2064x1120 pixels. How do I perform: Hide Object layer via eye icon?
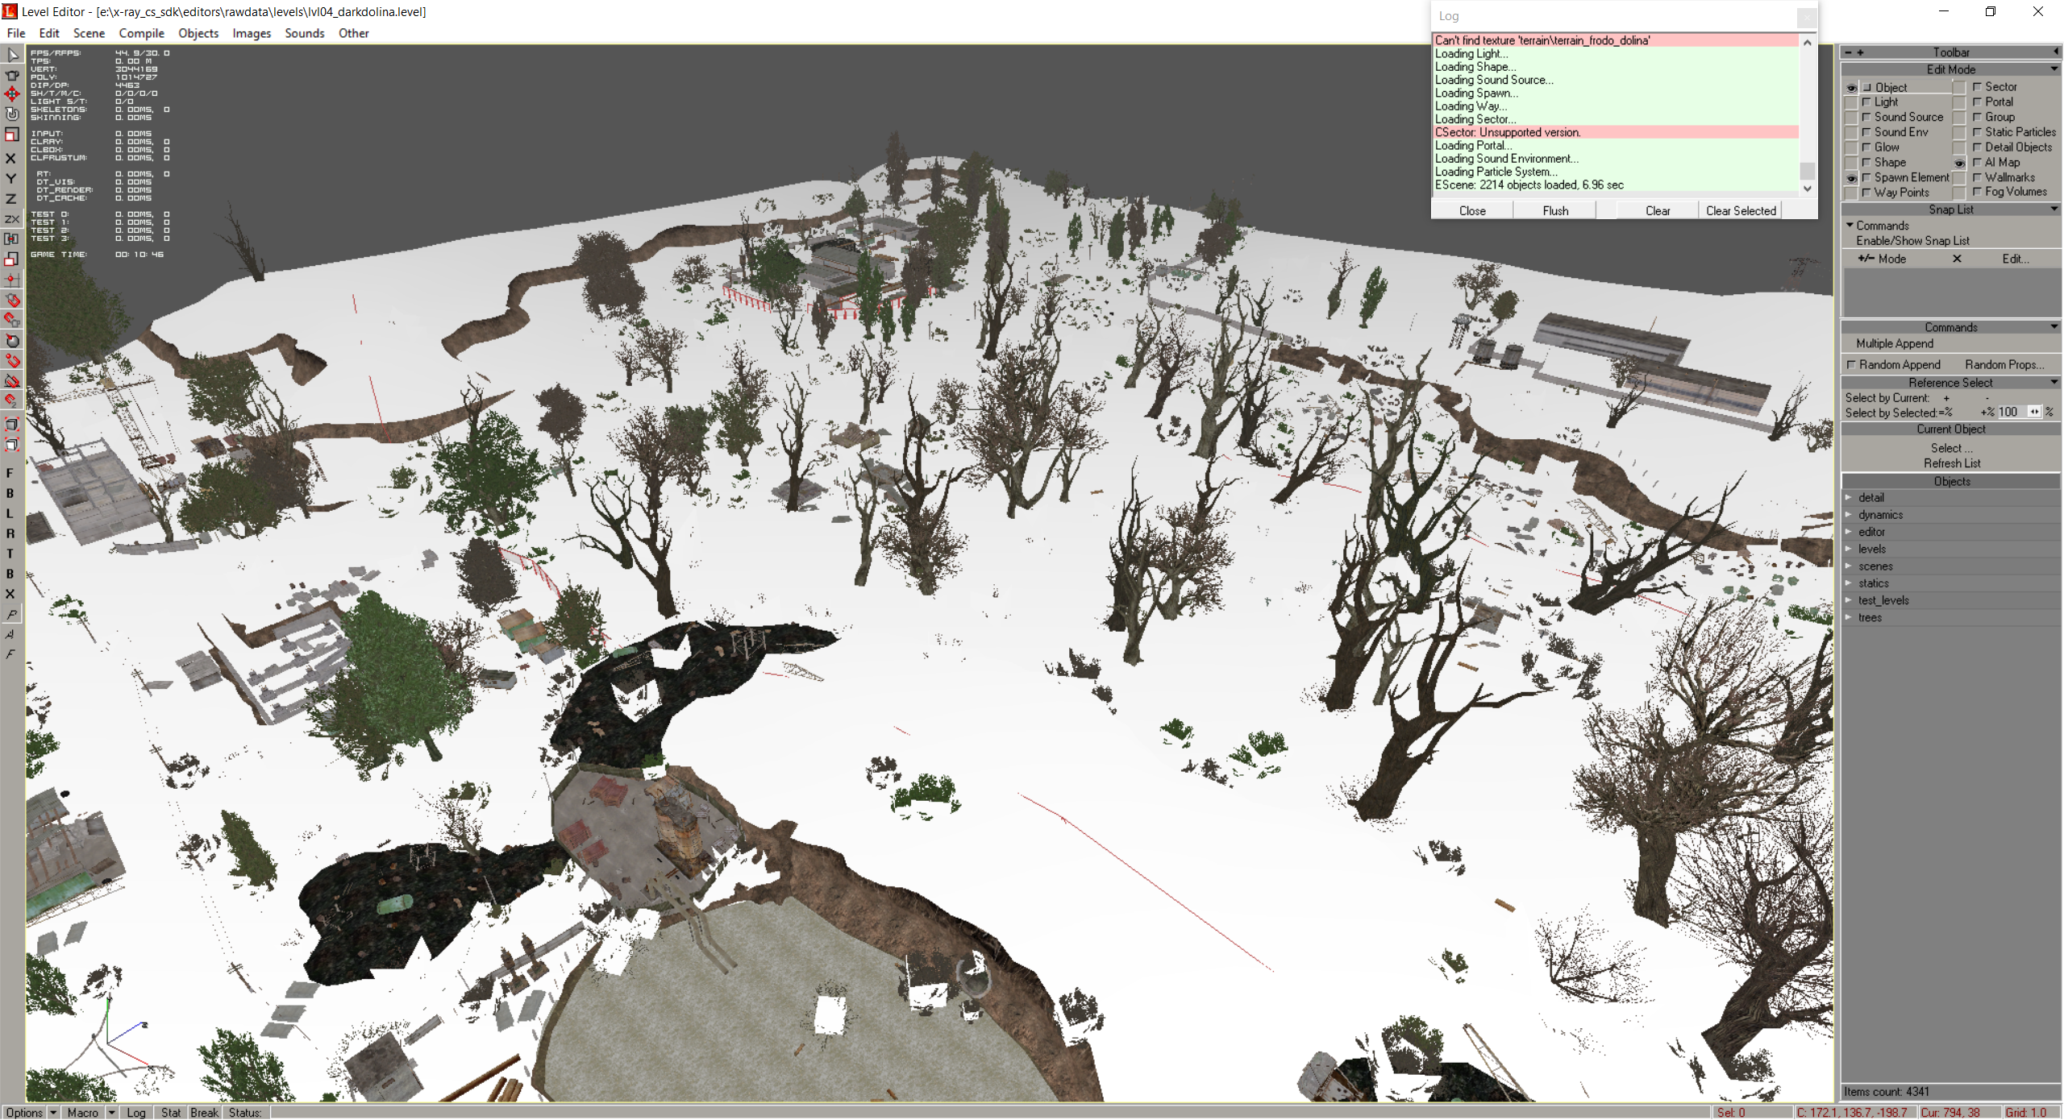click(x=1851, y=87)
